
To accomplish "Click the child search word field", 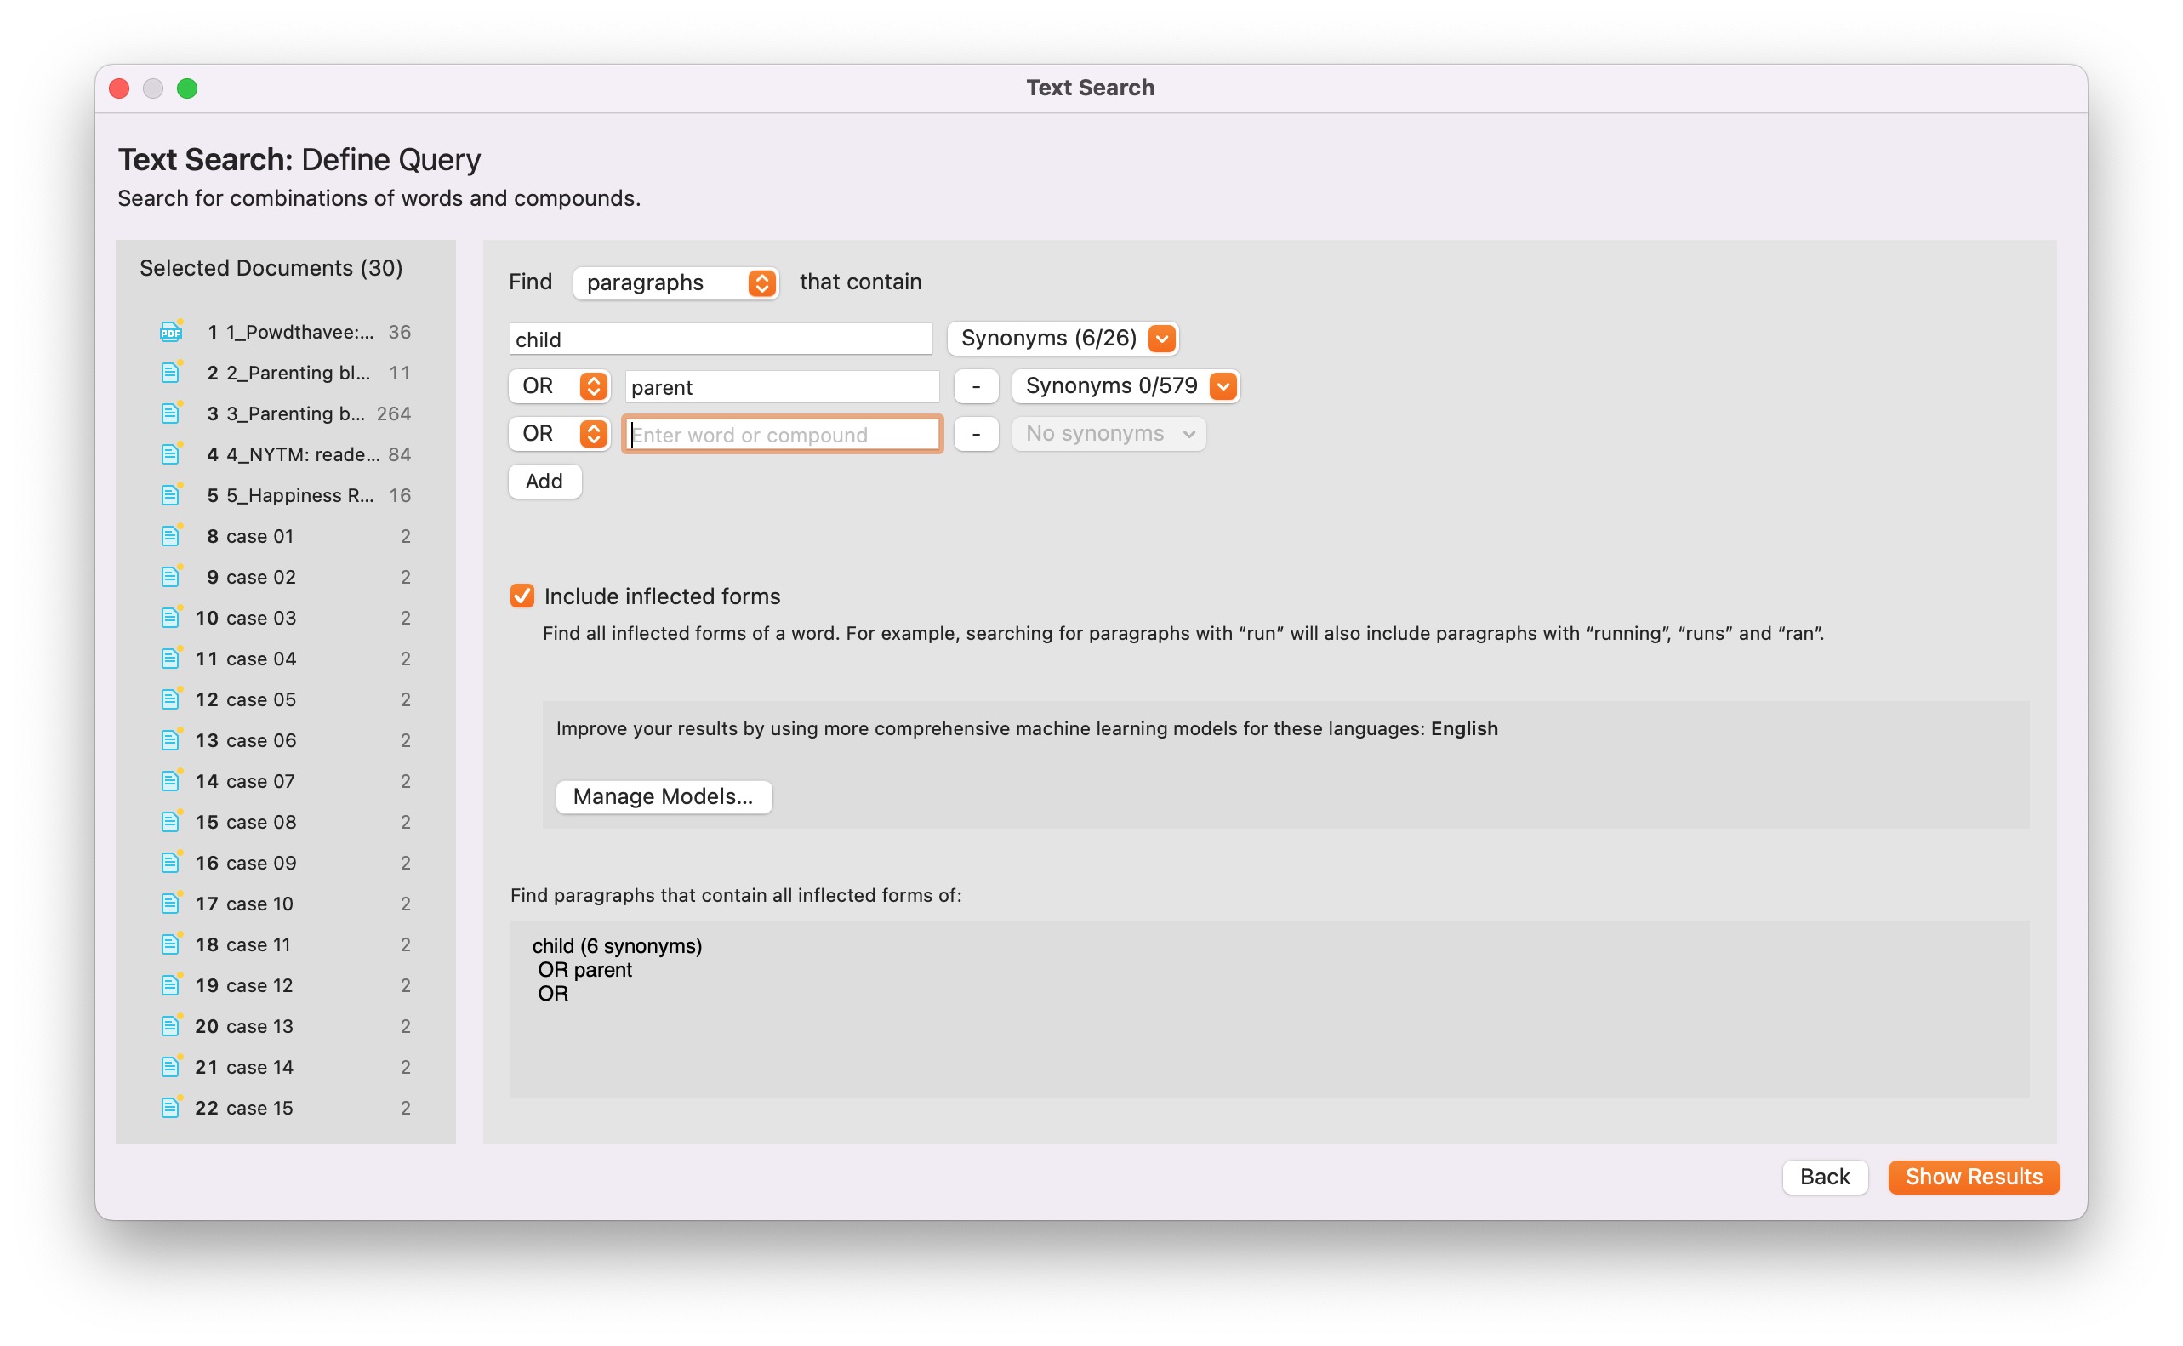I will [x=720, y=339].
